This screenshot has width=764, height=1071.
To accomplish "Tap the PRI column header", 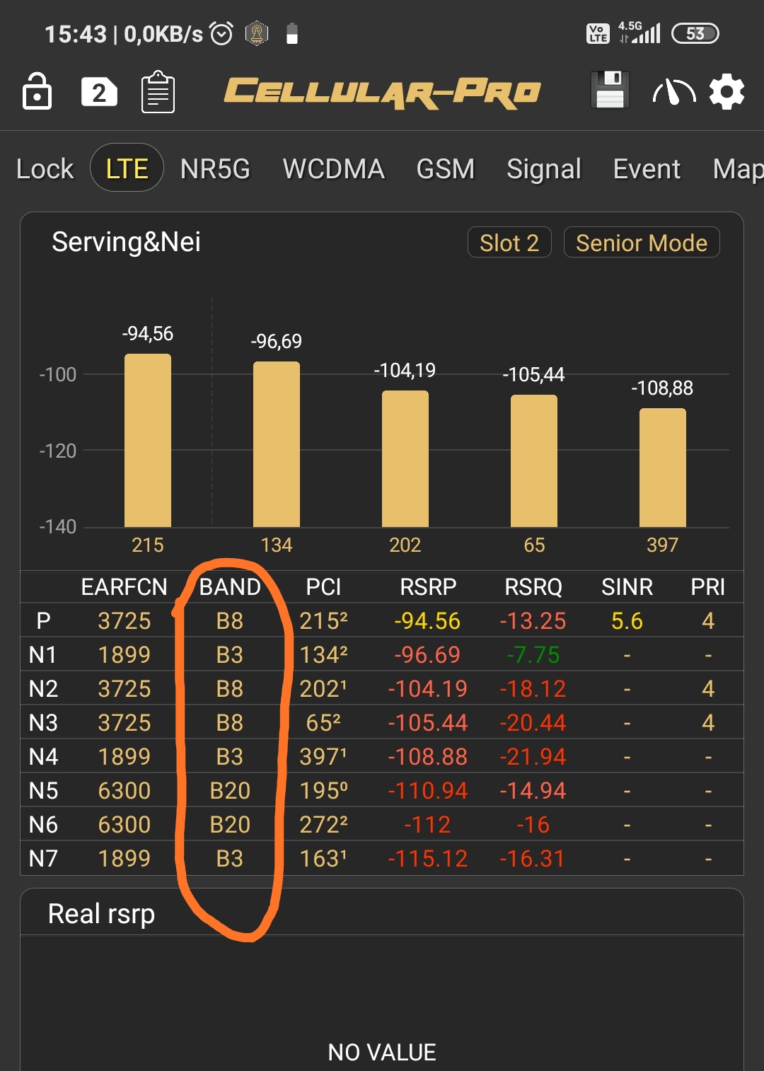I will 708,587.
